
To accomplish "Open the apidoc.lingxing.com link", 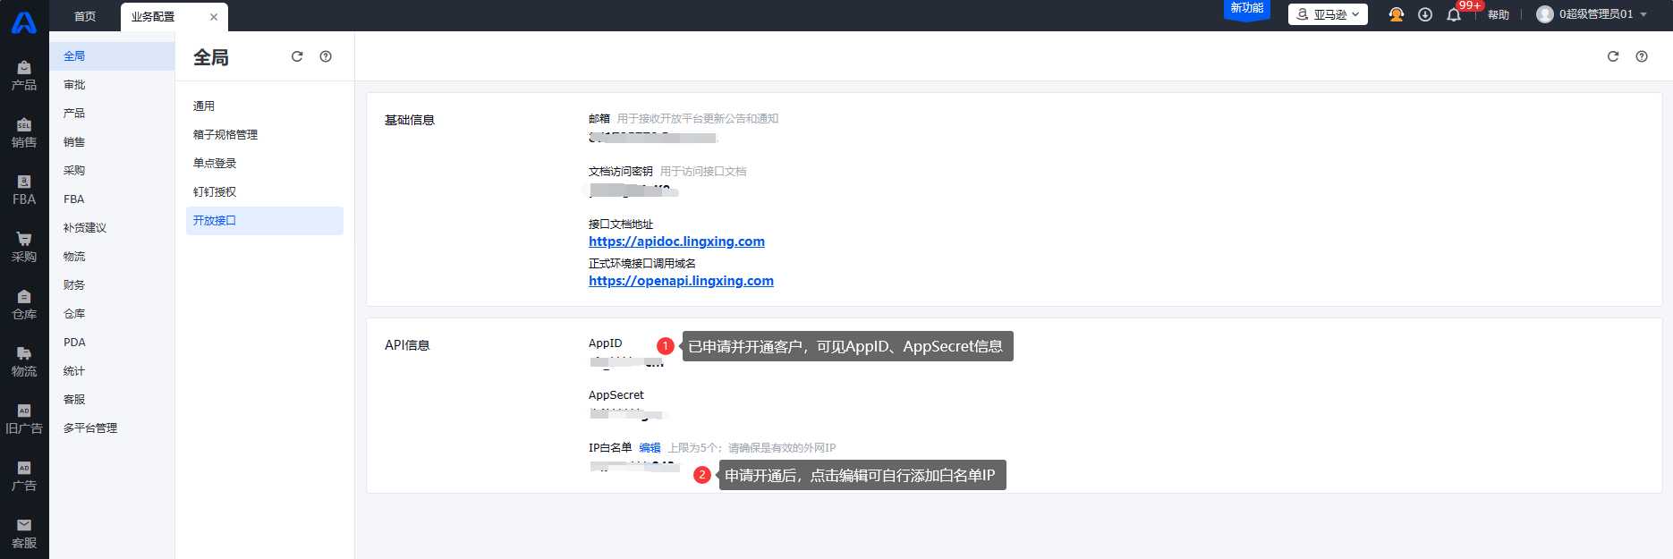I will coord(676,241).
